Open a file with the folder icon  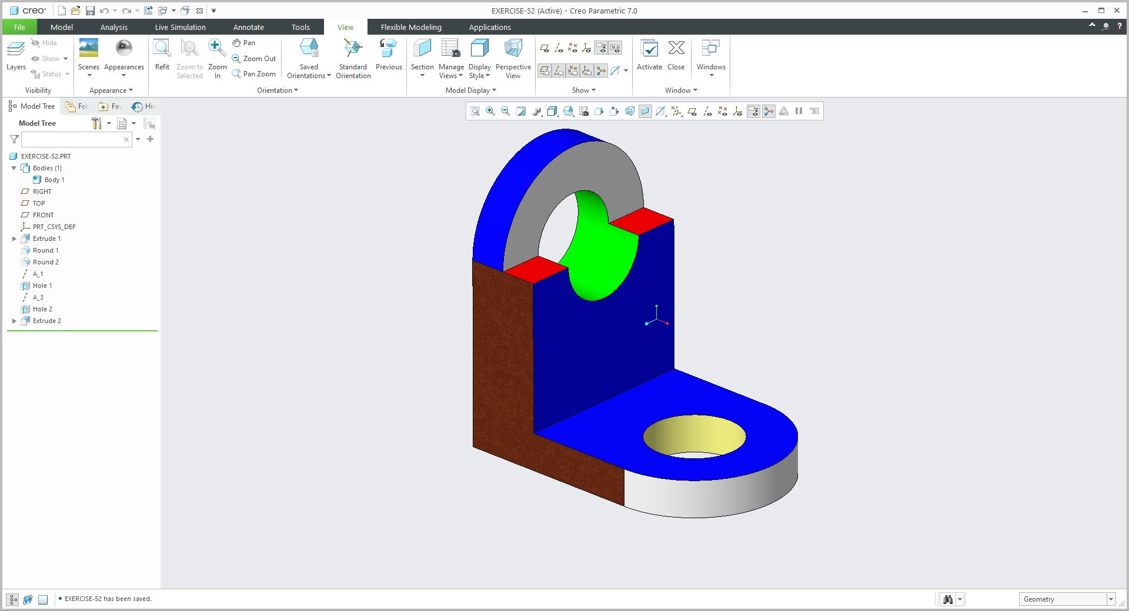(x=76, y=11)
